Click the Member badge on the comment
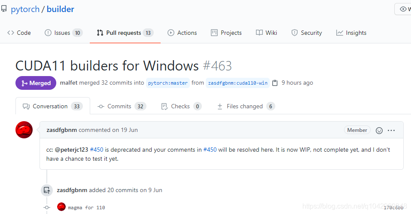Image resolution: width=411 pixels, height=214 pixels. point(357,130)
